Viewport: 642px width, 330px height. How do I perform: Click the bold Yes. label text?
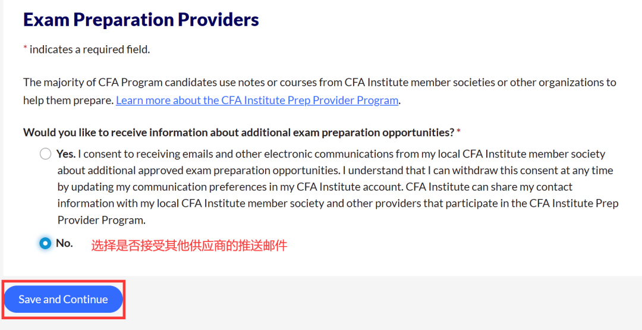coord(66,154)
